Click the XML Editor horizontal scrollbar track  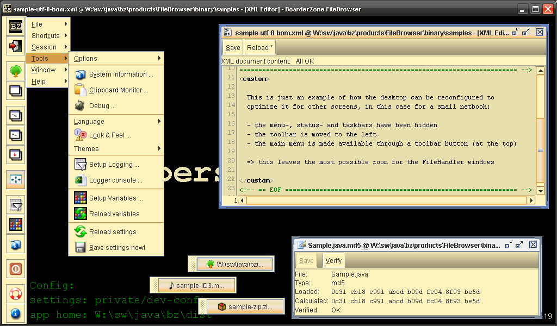click(x=387, y=200)
